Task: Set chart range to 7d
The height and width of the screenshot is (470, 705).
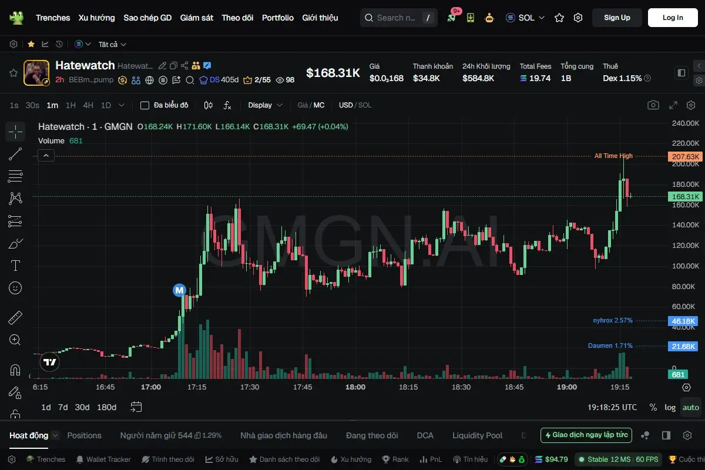Action: [63, 407]
